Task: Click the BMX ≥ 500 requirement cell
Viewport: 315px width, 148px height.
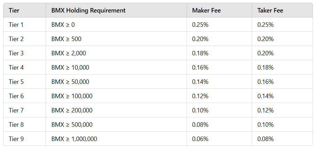Action: (66, 39)
